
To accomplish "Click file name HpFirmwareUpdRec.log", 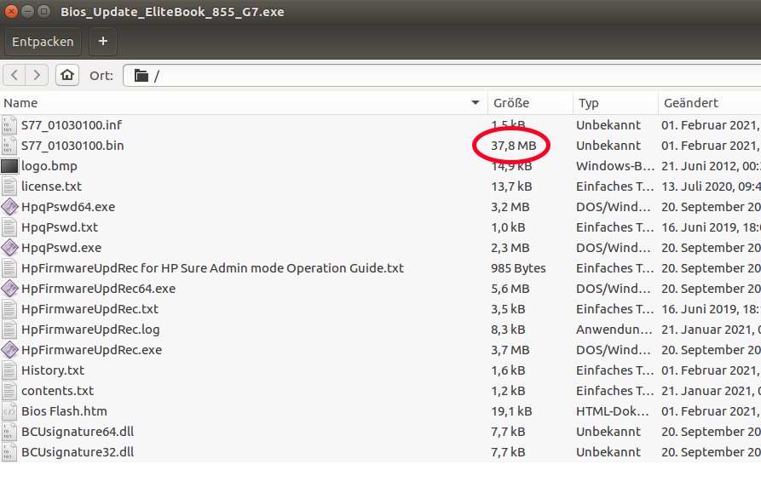I will click(90, 330).
